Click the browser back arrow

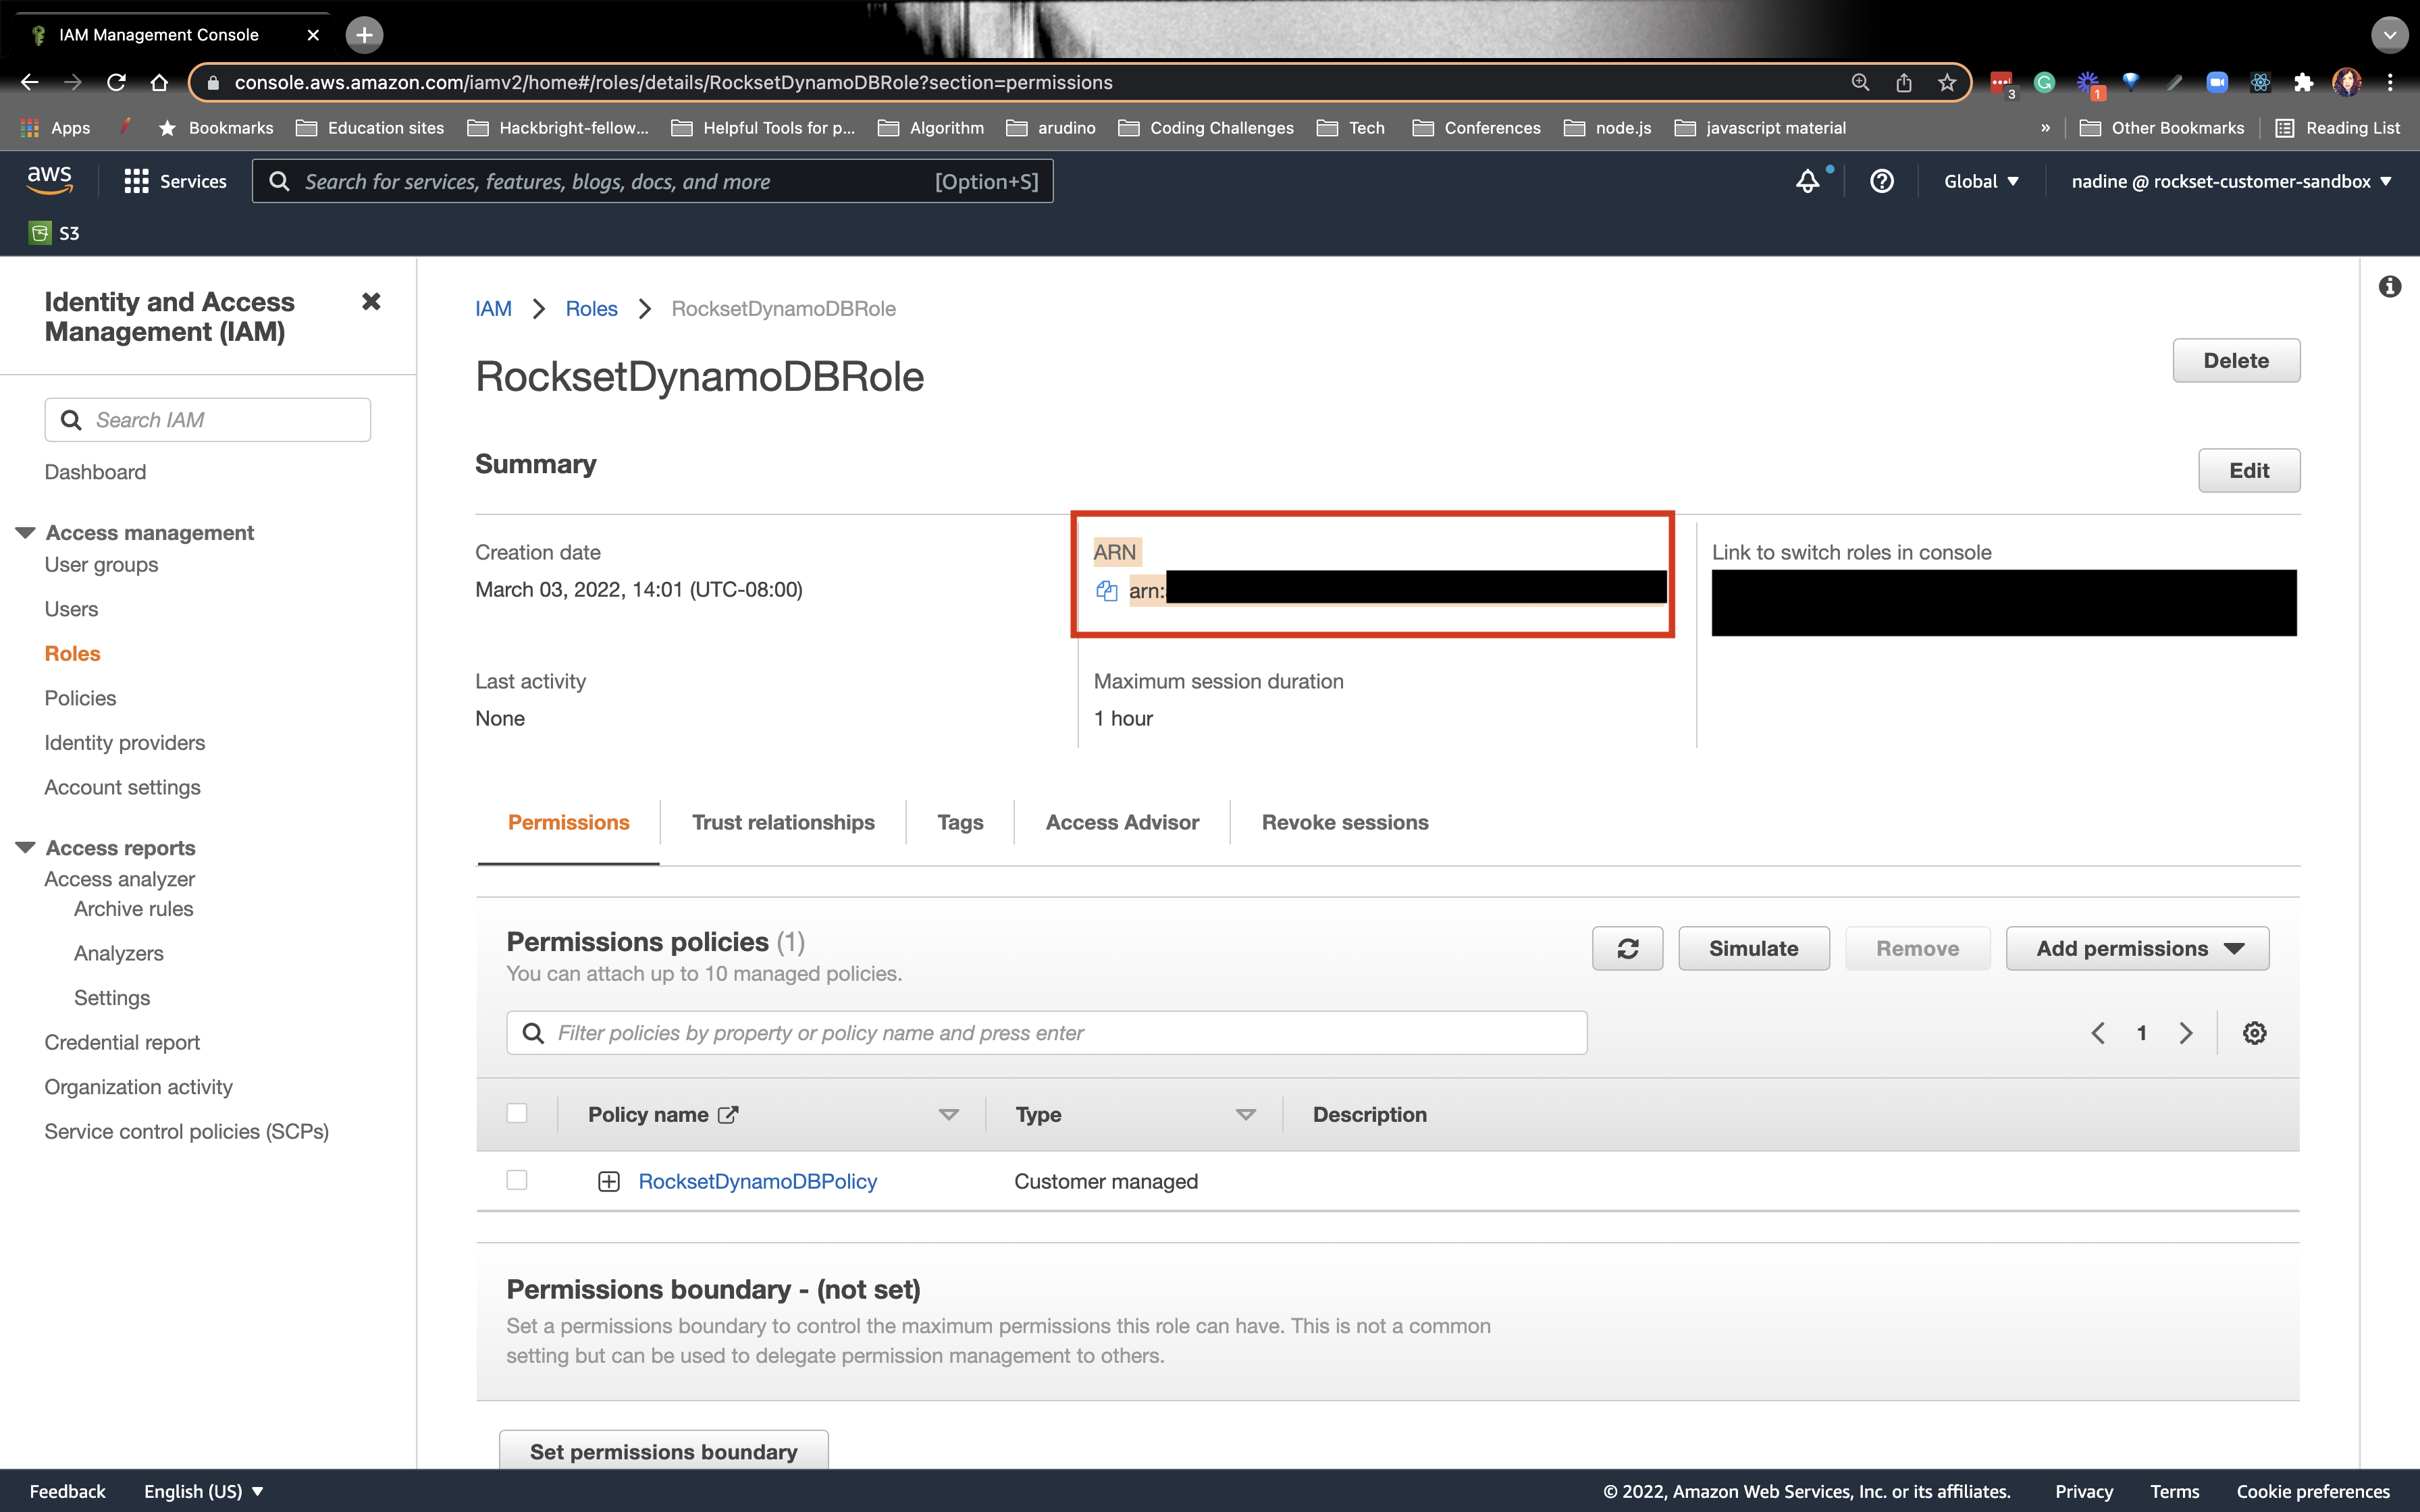pos(29,82)
